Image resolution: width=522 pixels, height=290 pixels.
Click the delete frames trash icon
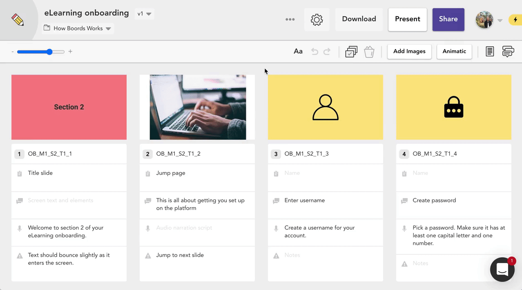[369, 51]
